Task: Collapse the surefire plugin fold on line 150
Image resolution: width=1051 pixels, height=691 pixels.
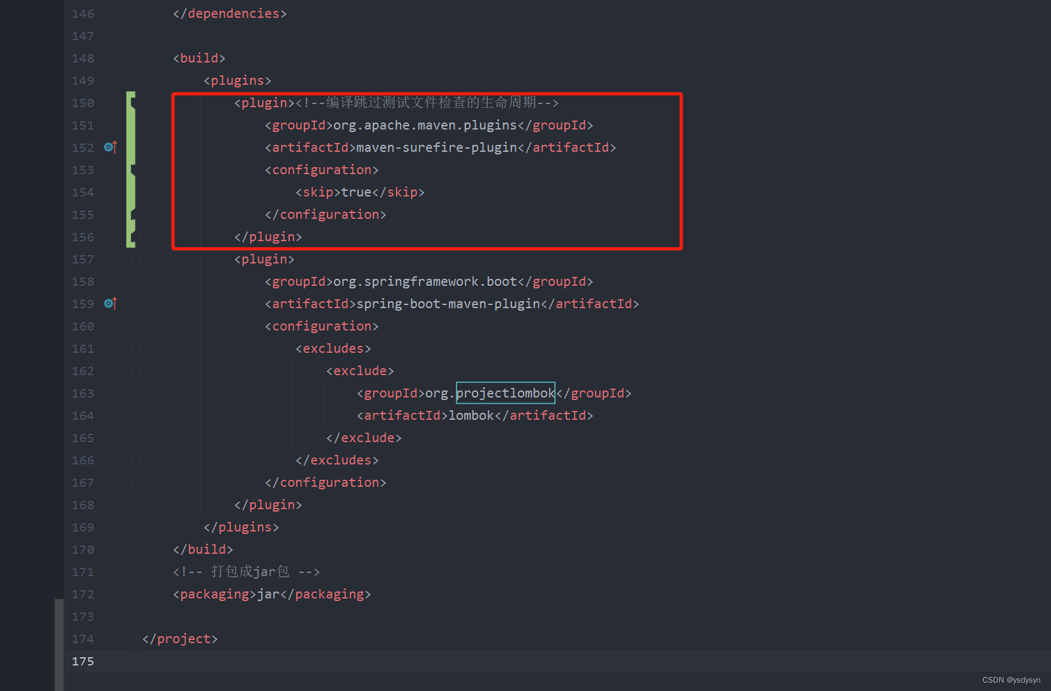Action: [x=136, y=103]
